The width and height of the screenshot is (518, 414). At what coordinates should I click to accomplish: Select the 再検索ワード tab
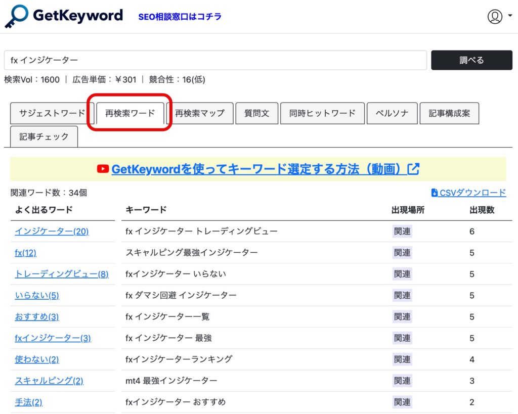130,113
